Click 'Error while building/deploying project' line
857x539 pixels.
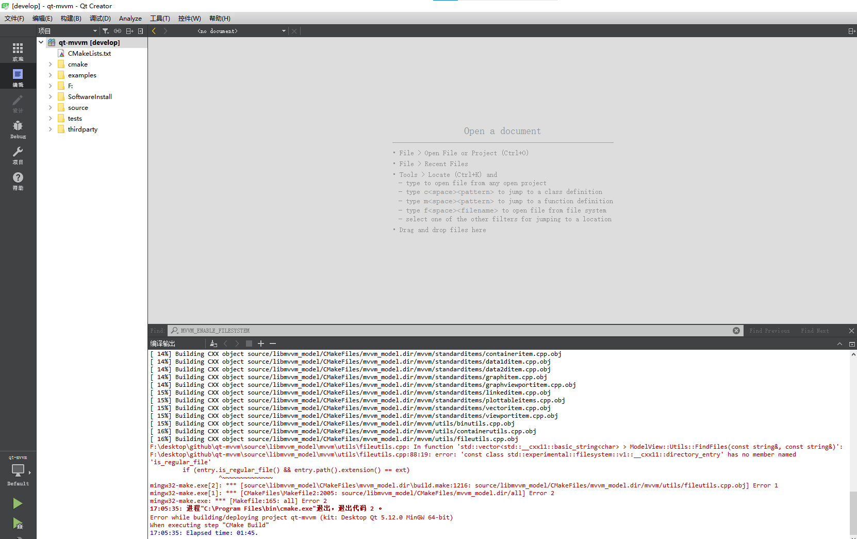(x=301, y=517)
